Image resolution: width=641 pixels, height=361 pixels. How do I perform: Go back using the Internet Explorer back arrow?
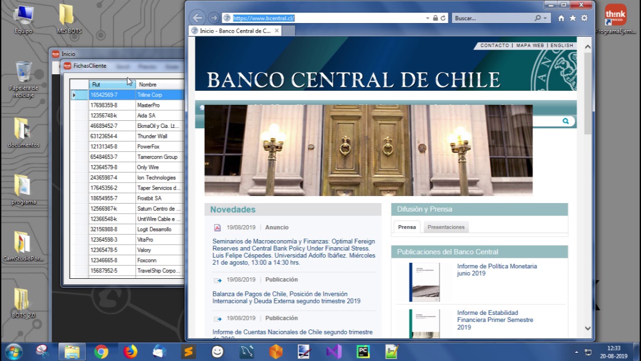point(197,18)
